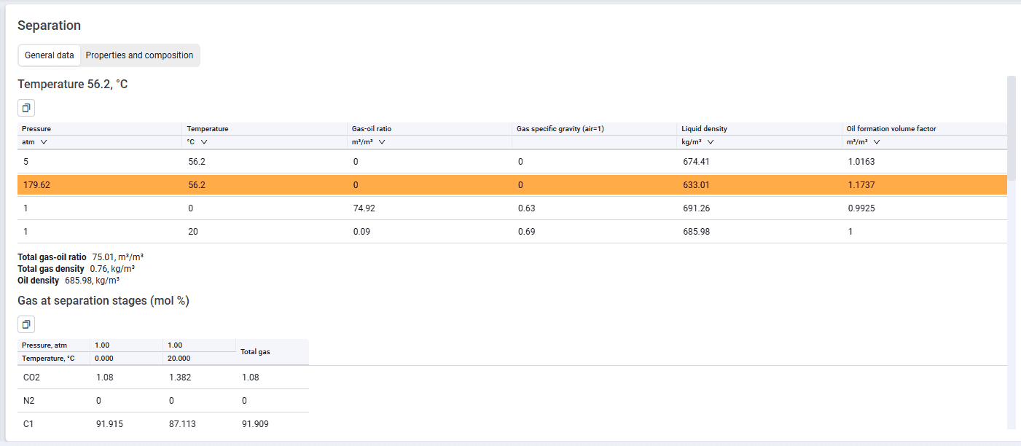This screenshot has height=446, width=1021.
Task: Select the 0.09 gas-oil ratio value
Action: point(362,232)
